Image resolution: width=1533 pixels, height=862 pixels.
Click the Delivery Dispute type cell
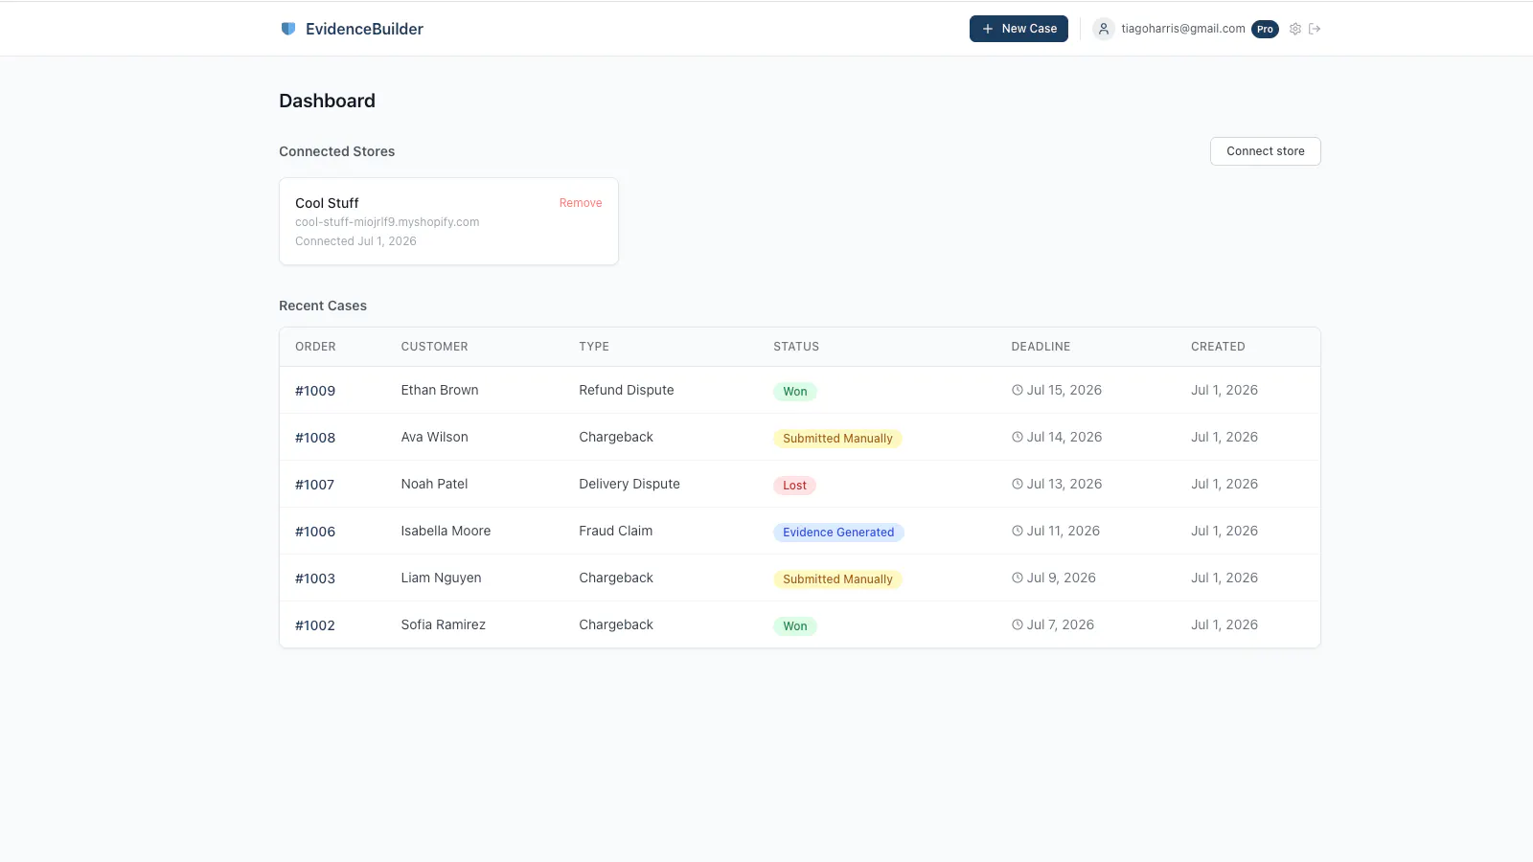pos(629,484)
